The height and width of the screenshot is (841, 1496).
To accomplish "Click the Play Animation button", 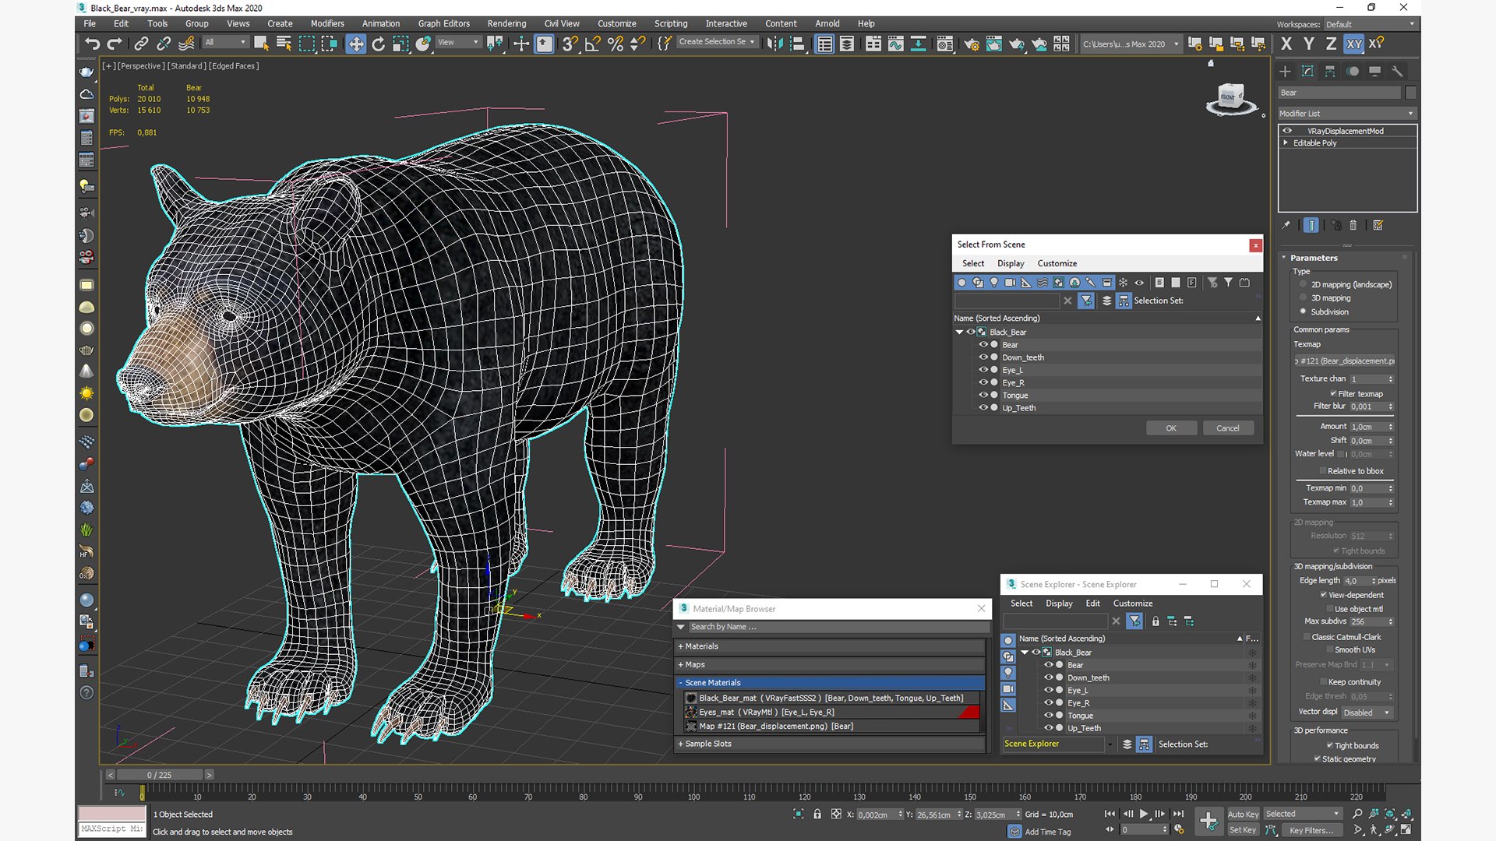I will [x=1144, y=814].
